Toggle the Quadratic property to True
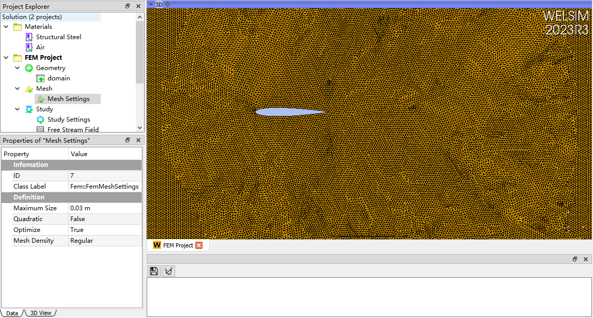 [x=103, y=219]
